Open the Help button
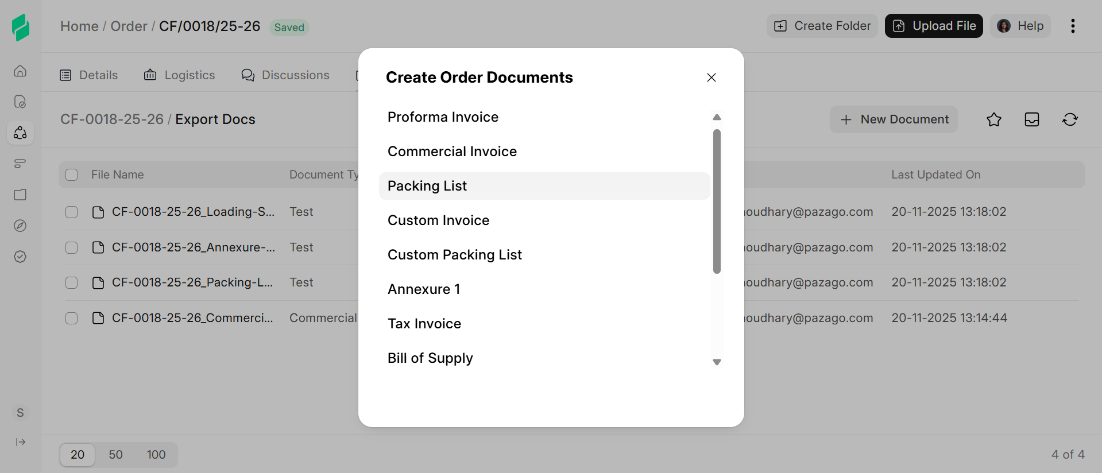Viewport: 1102px width, 473px height. tap(1020, 26)
